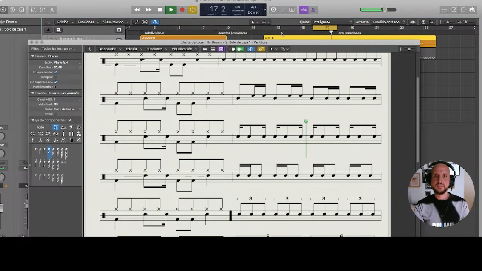Image resolution: width=482 pixels, height=271 pixels.
Task: Open the Arrastre Fundido cruzado dropdown
Action: [x=389, y=22]
